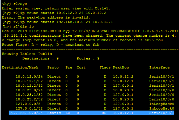Click the 'Flags' column header
This screenshot has height=120, width=179.
click(105, 68)
